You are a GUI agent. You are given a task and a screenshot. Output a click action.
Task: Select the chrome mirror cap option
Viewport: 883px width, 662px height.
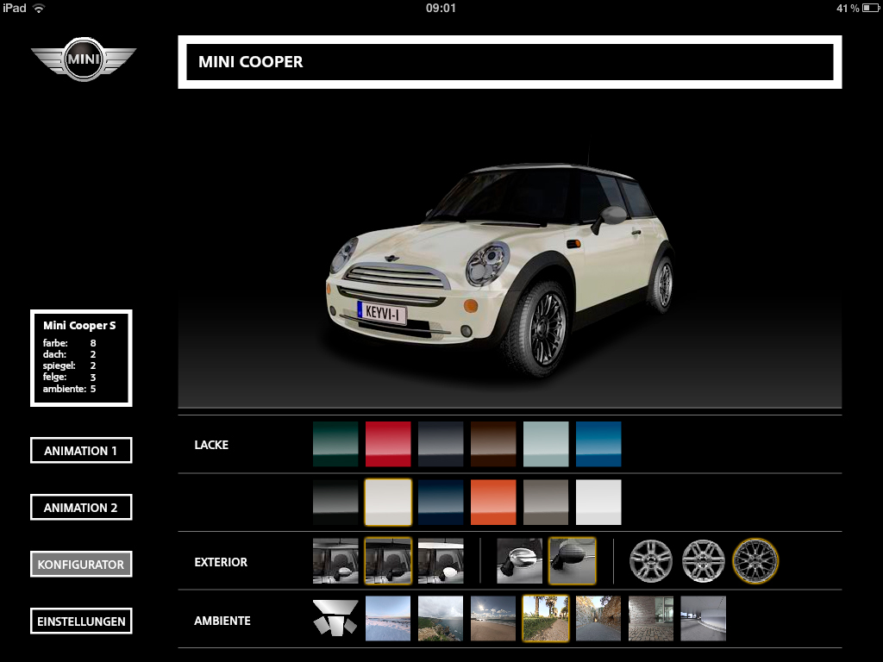click(520, 561)
